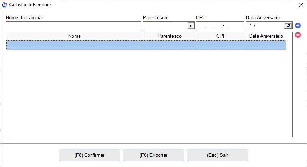This screenshot has height=167, width=307.
Task: Click the (F8) Confirmar button
Action: pyautogui.click(x=89, y=155)
